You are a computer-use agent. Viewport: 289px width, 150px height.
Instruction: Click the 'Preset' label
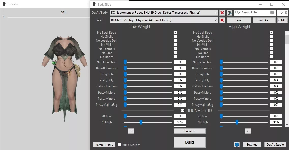pos(99,20)
